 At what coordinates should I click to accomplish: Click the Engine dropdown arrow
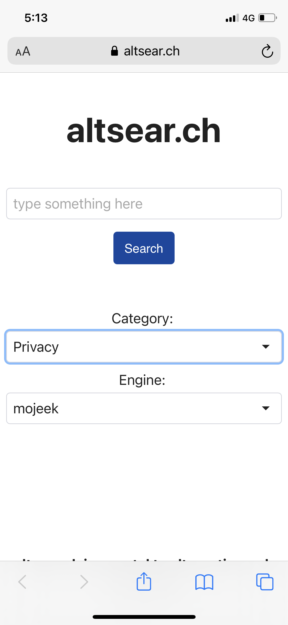266,408
